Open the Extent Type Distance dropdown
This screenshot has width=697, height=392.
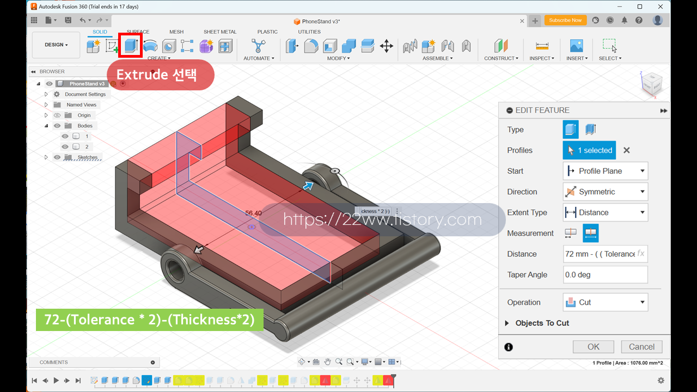coord(606,212)
